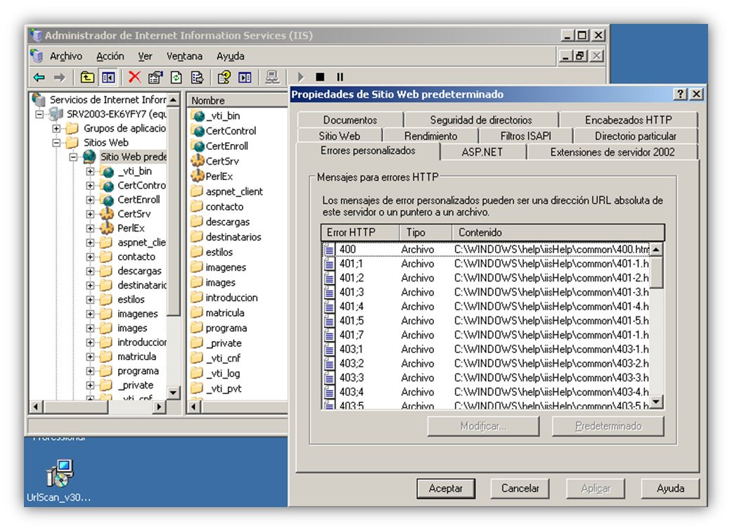Click the Modificar... button
Viewport: 732px width, 531px height.
[x=483, y=426]
